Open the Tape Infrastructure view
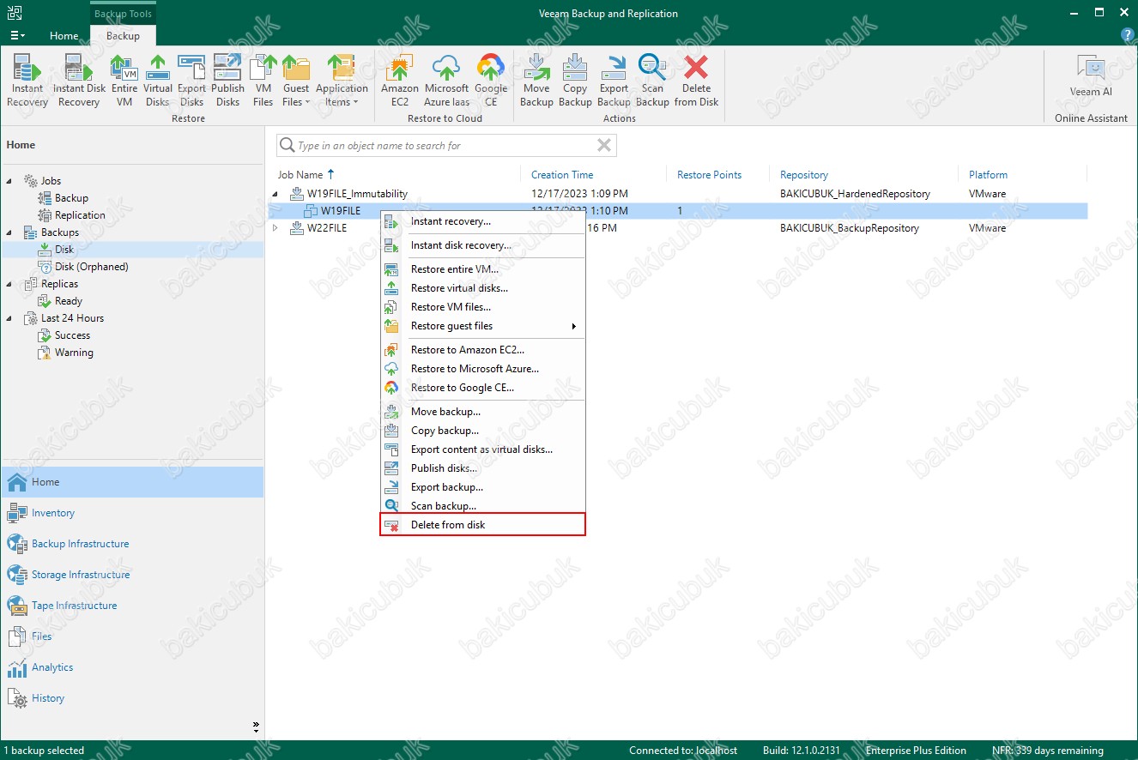This screenshot has height=760, width=1138. (x=132, y=606)
